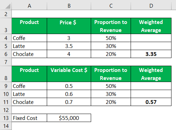The height and width of the screenshot is (130, 176).
Task: Click Weighted Average header in row 8
Action: click(151, 74)
